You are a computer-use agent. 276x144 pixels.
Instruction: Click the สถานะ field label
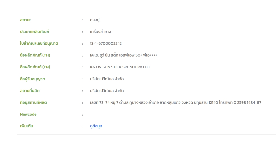pyautogui.click(x=25, y=20)
